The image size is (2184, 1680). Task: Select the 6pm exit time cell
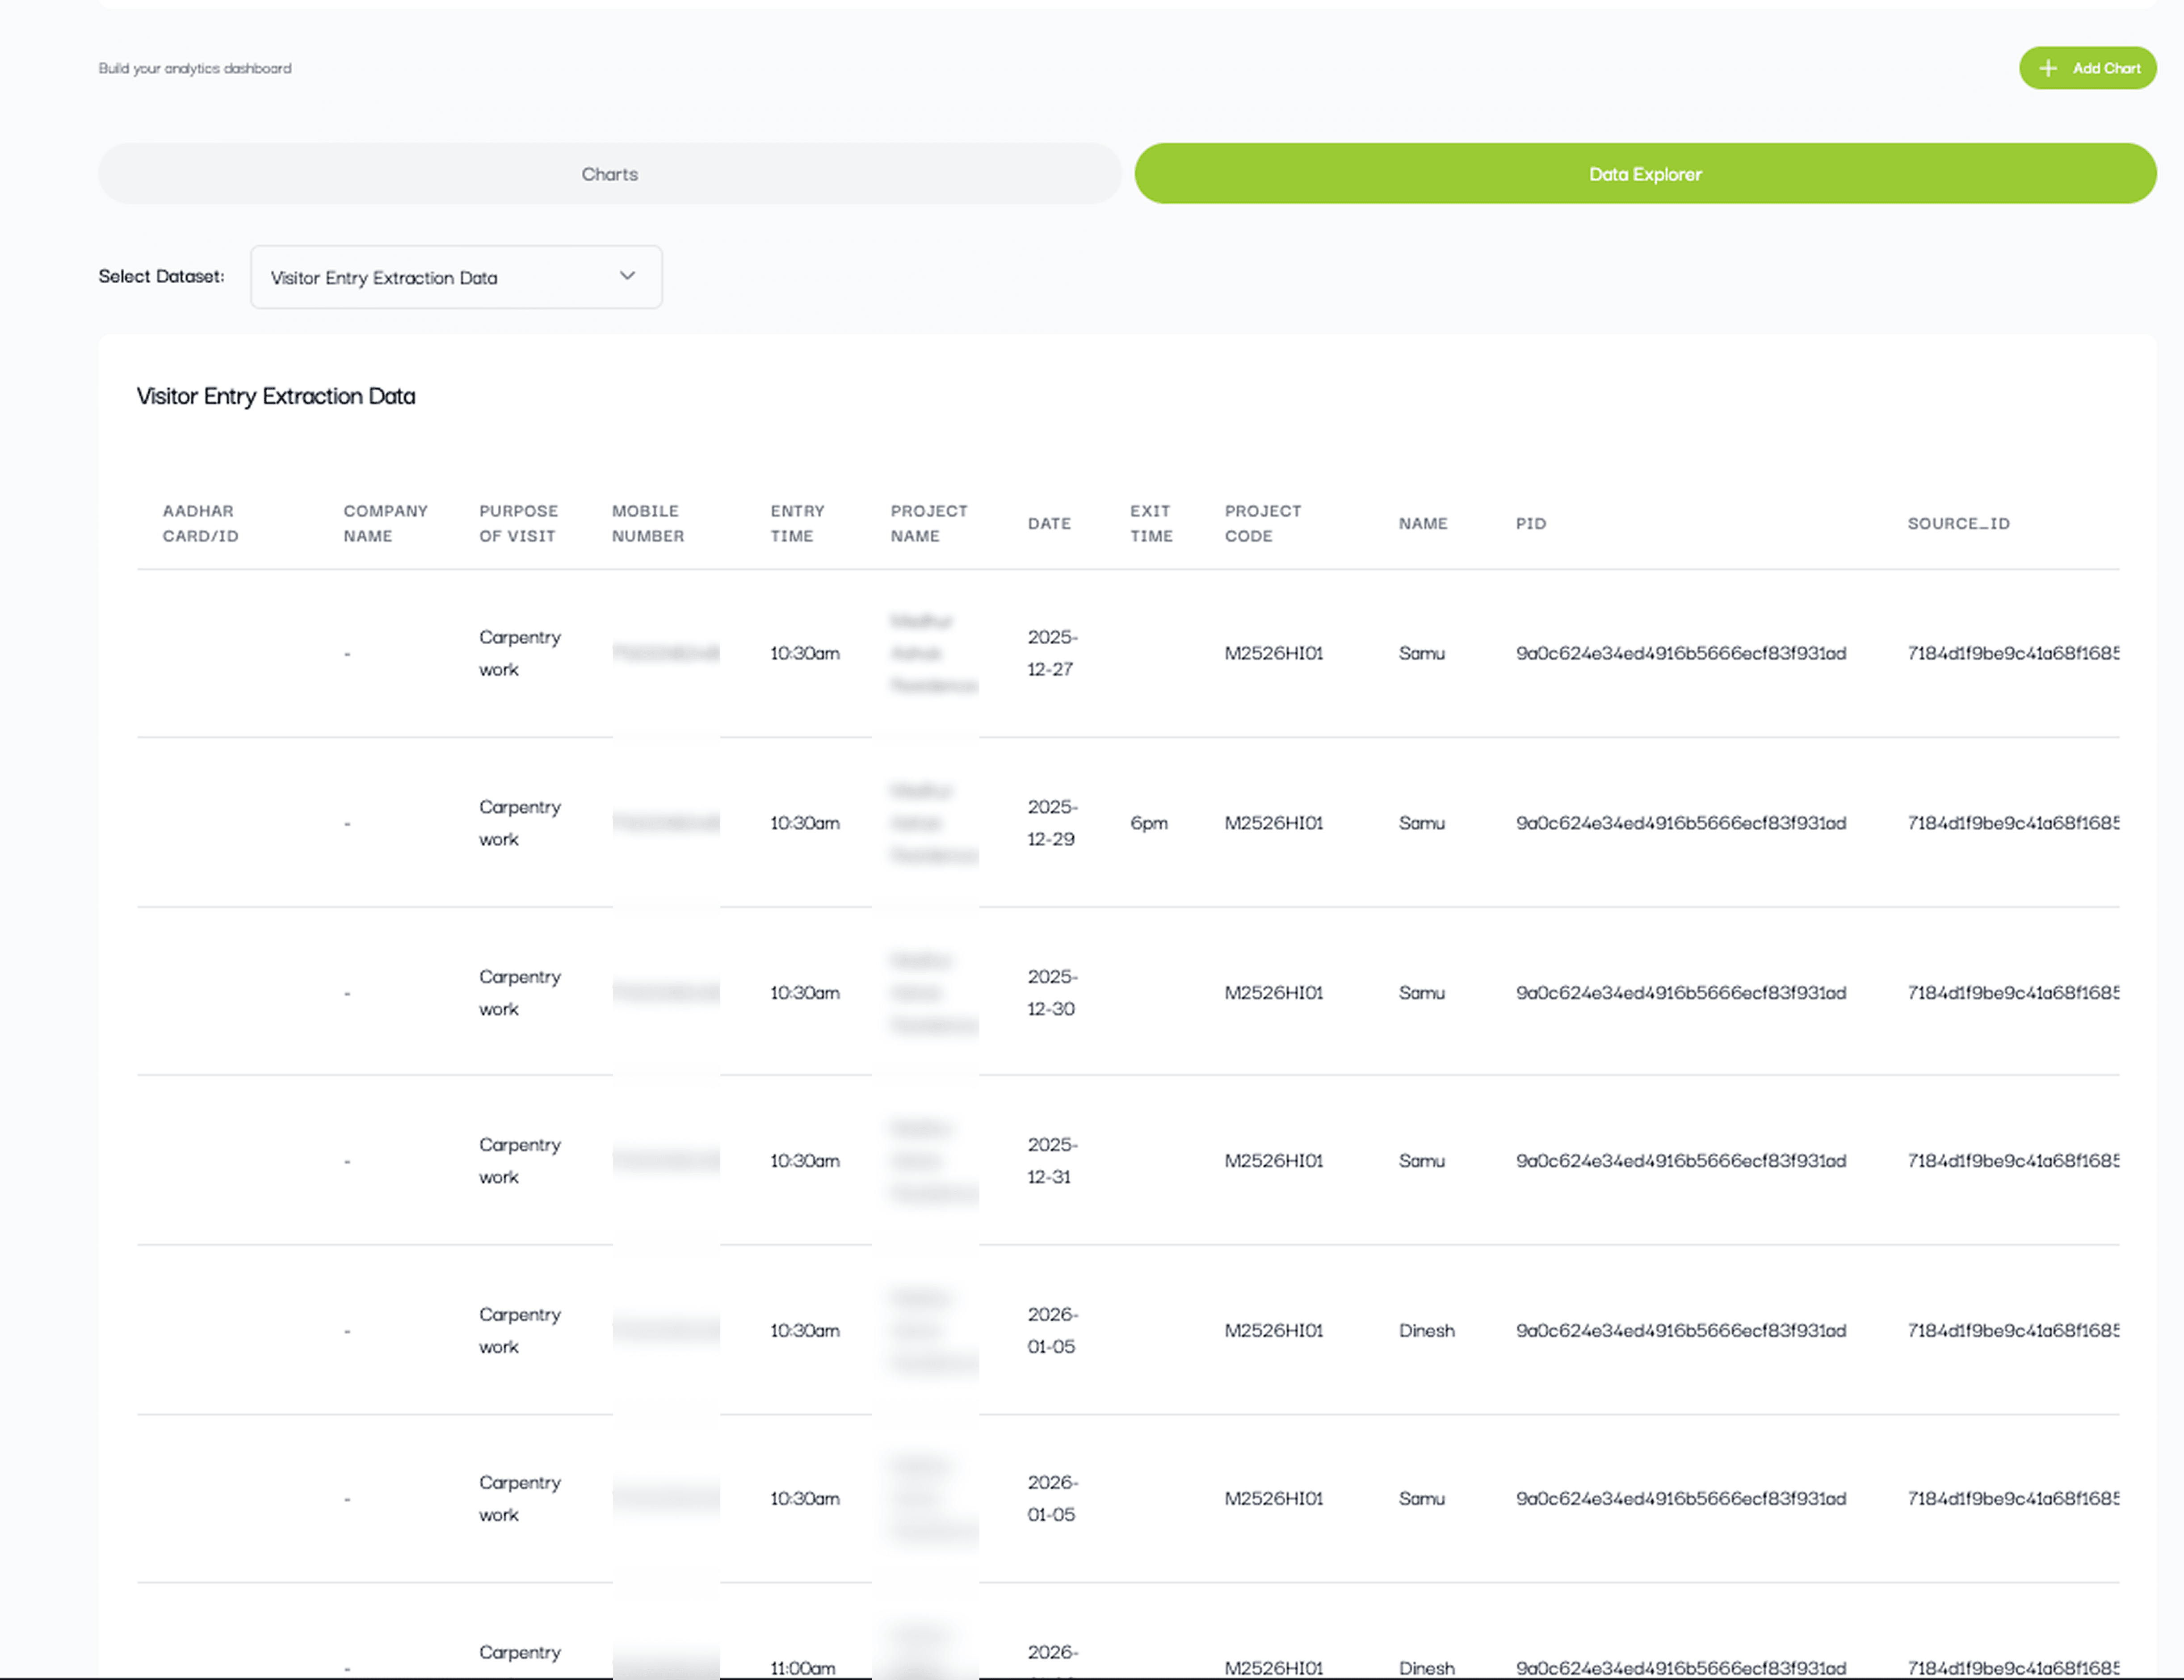(x=1149, y=823)
